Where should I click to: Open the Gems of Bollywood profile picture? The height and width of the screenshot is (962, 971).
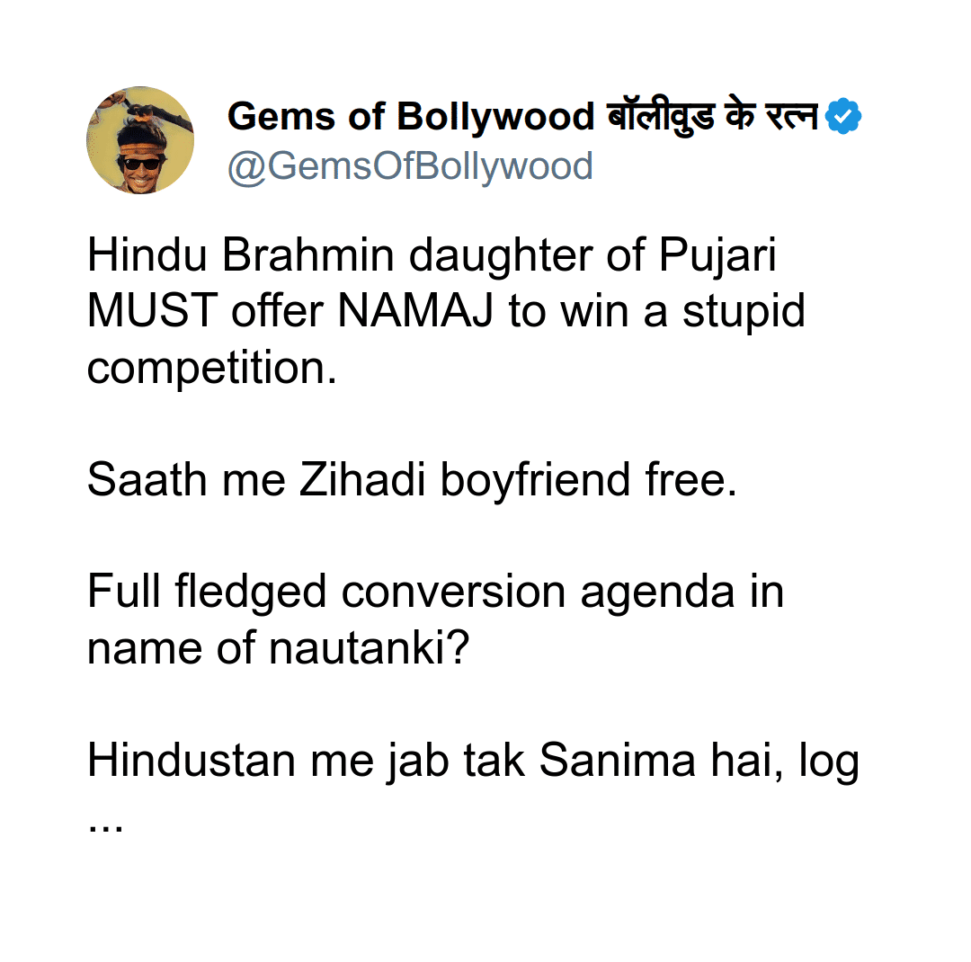click(140, 140)
